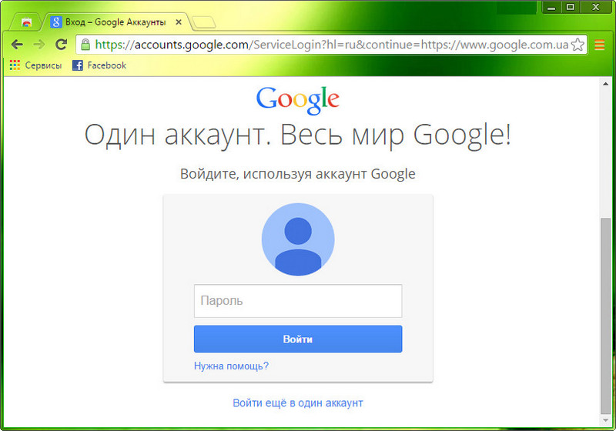Click the page scrollbar down arrow

[x=605, y=421]
